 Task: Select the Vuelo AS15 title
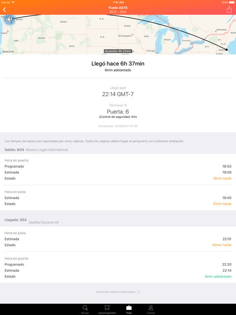pos(118,8)
